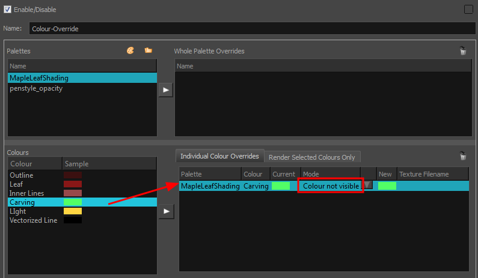Click trash icon for Individual Colour Overrides

click(462, 156)
